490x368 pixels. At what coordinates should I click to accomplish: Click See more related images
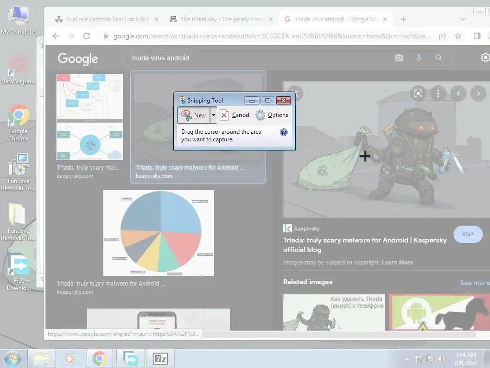(x=474, y=283)
